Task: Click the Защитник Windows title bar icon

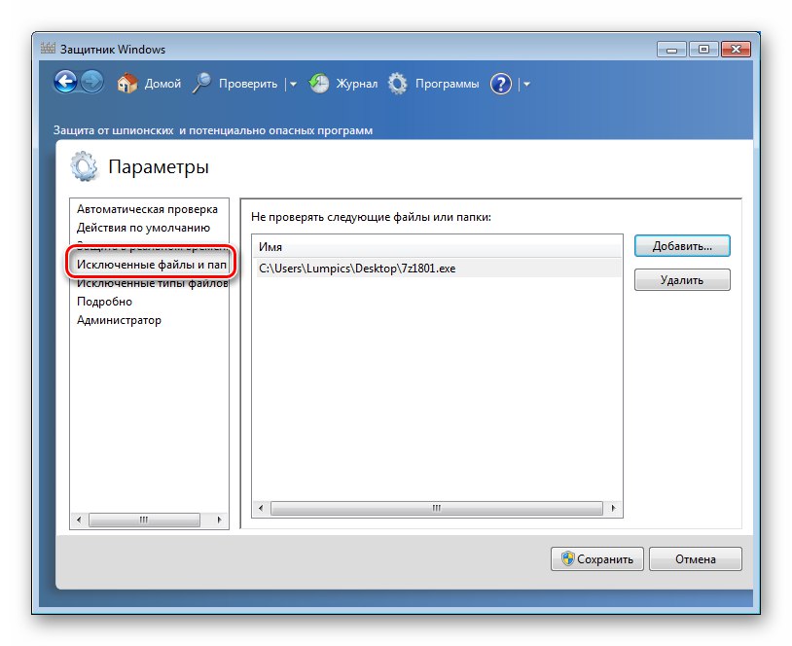Action: (48, 49)
